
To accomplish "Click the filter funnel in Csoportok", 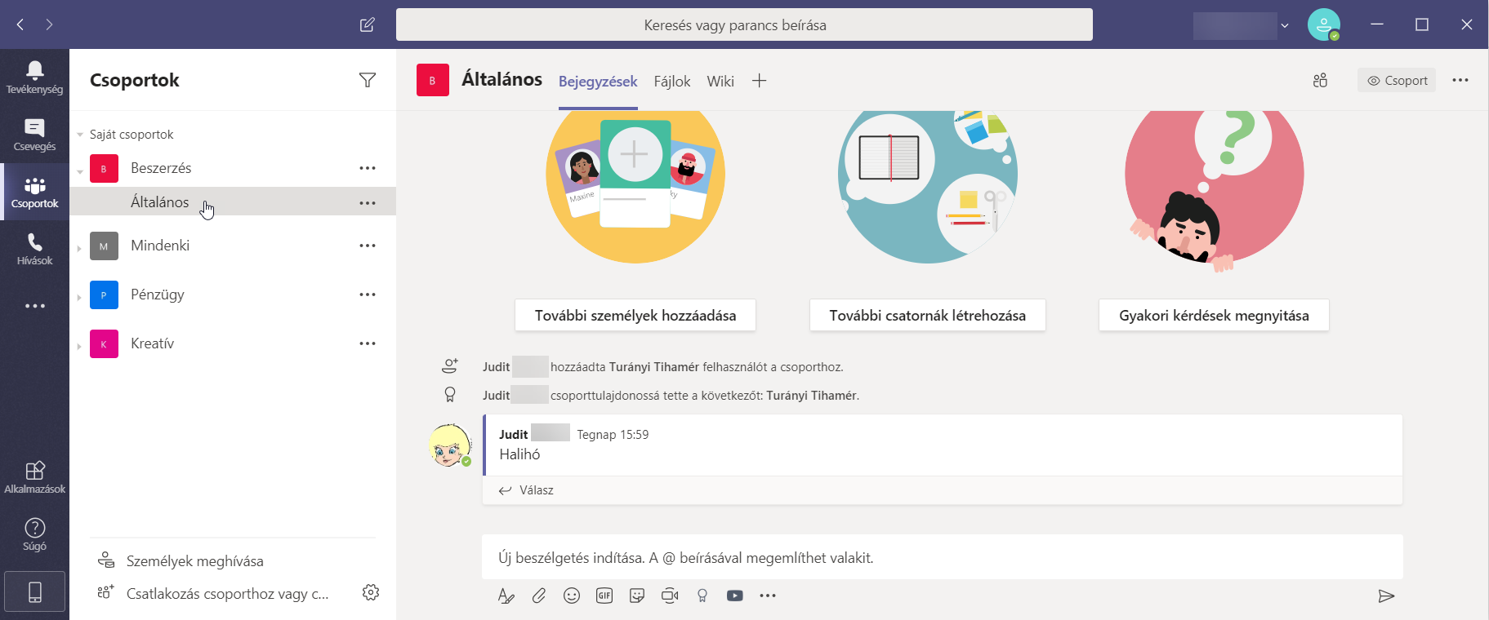I will pyautogui.click(x=368, y=80).
